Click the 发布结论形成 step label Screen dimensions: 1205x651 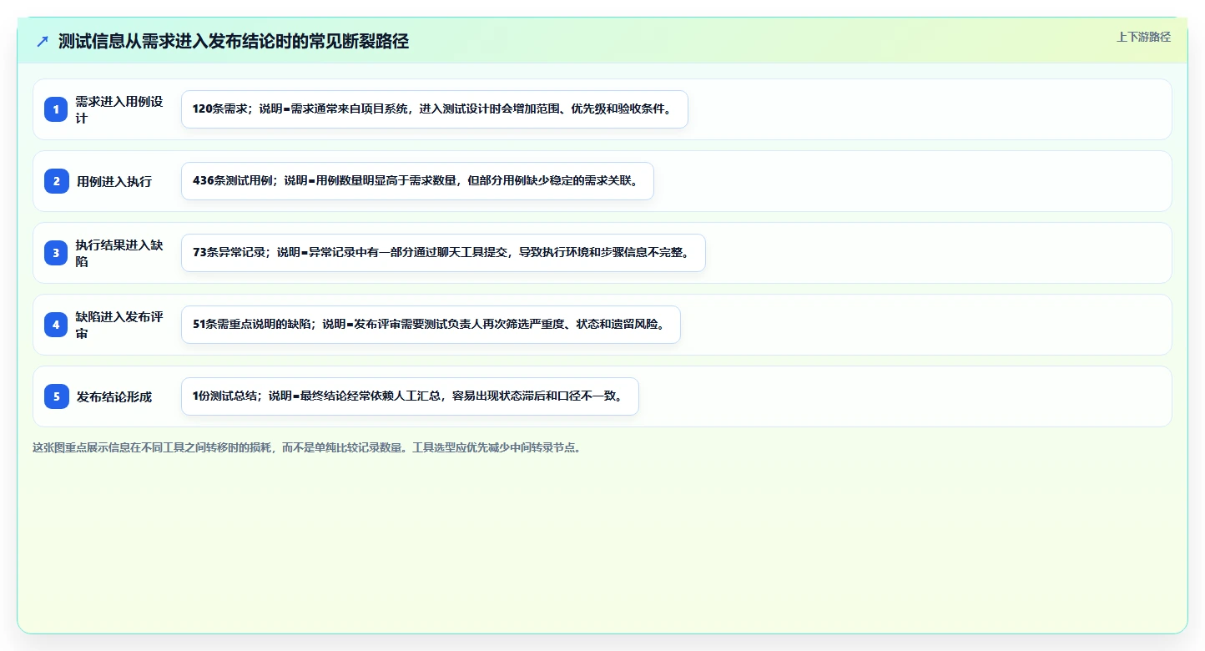[x=114, y=396]
